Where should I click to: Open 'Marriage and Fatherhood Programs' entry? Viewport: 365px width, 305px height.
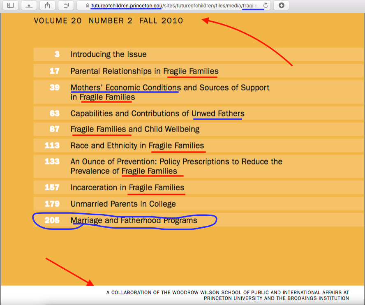134,220
